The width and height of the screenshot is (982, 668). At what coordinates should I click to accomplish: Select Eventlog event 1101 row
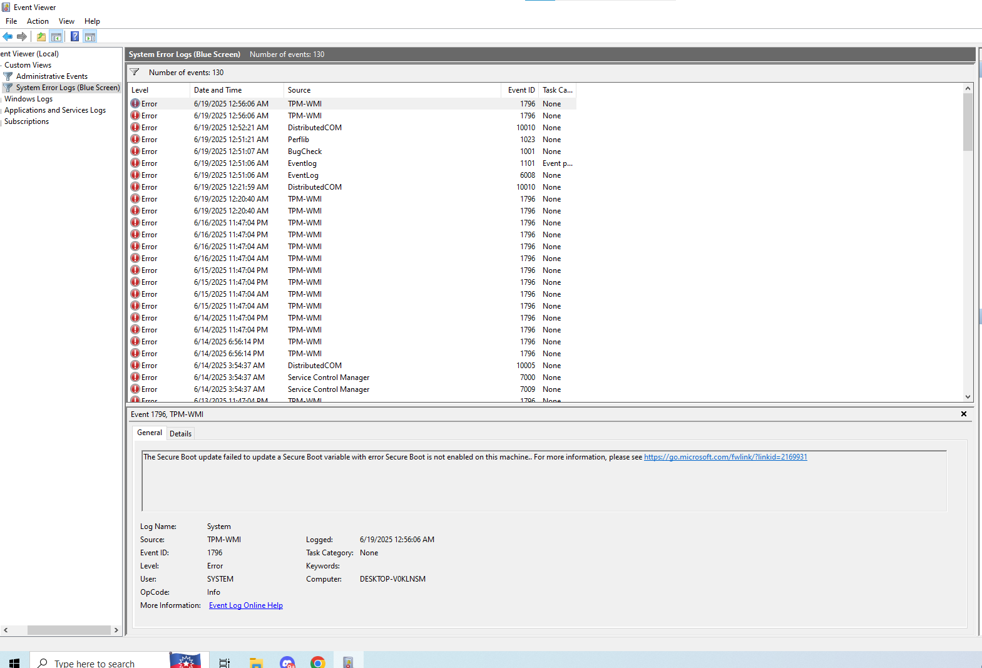[352, 163]
